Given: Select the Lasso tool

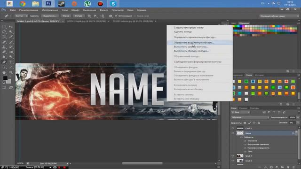Looking at the screenshot, I should point(4,32).
